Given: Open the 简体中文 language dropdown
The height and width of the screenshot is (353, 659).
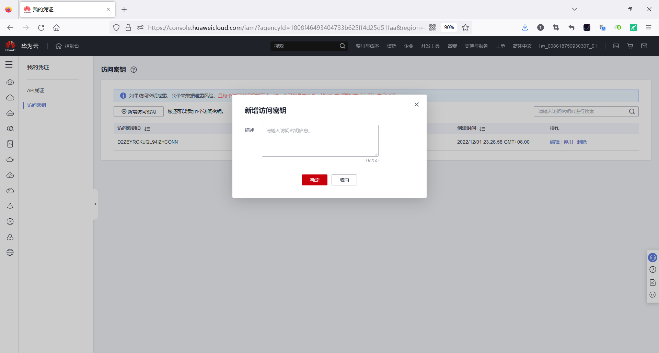Looking at the screenshot, I should pos(522,46).
